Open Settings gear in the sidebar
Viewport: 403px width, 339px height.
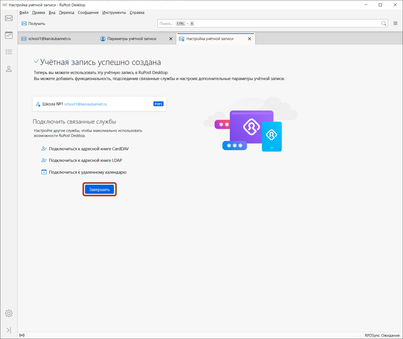(x=9, y=313)
